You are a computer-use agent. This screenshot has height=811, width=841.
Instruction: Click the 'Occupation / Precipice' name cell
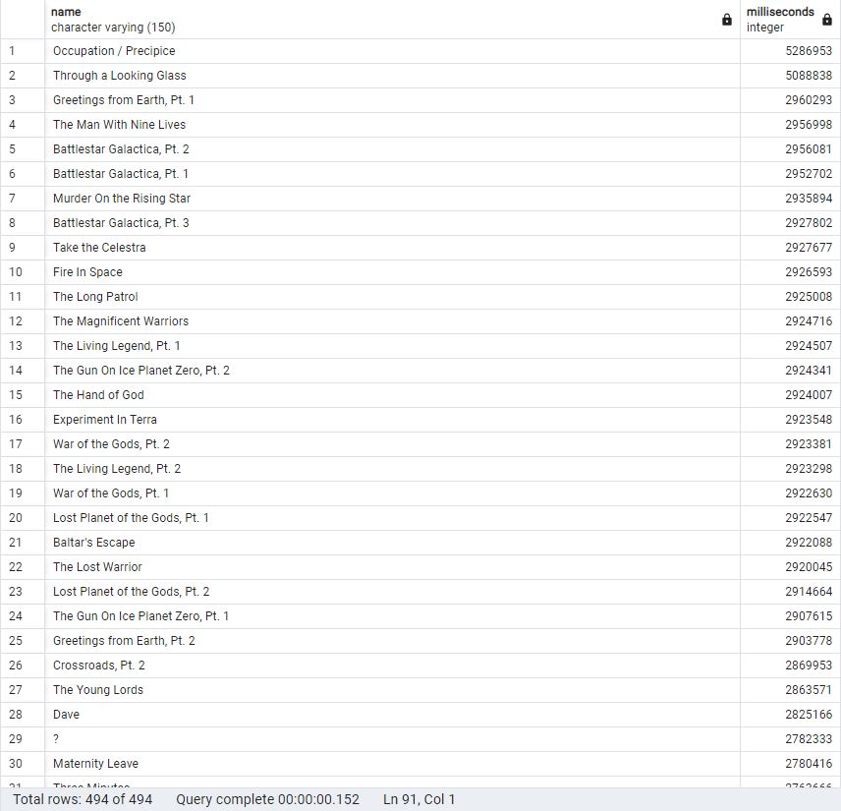pos(393,51)
